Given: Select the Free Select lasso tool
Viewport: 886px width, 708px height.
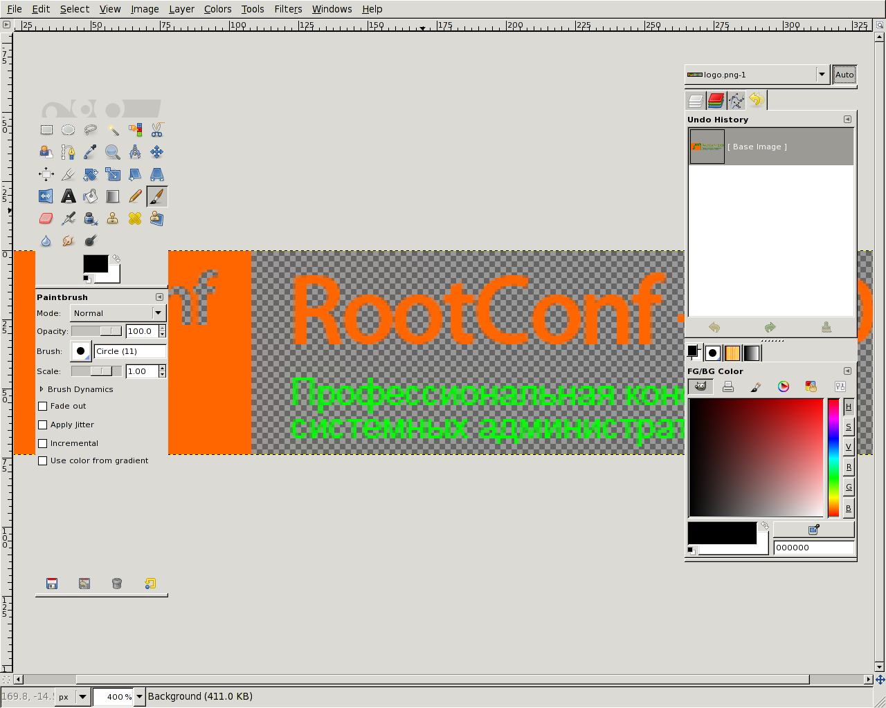Looking at the screenshot, I should point(91,130).
